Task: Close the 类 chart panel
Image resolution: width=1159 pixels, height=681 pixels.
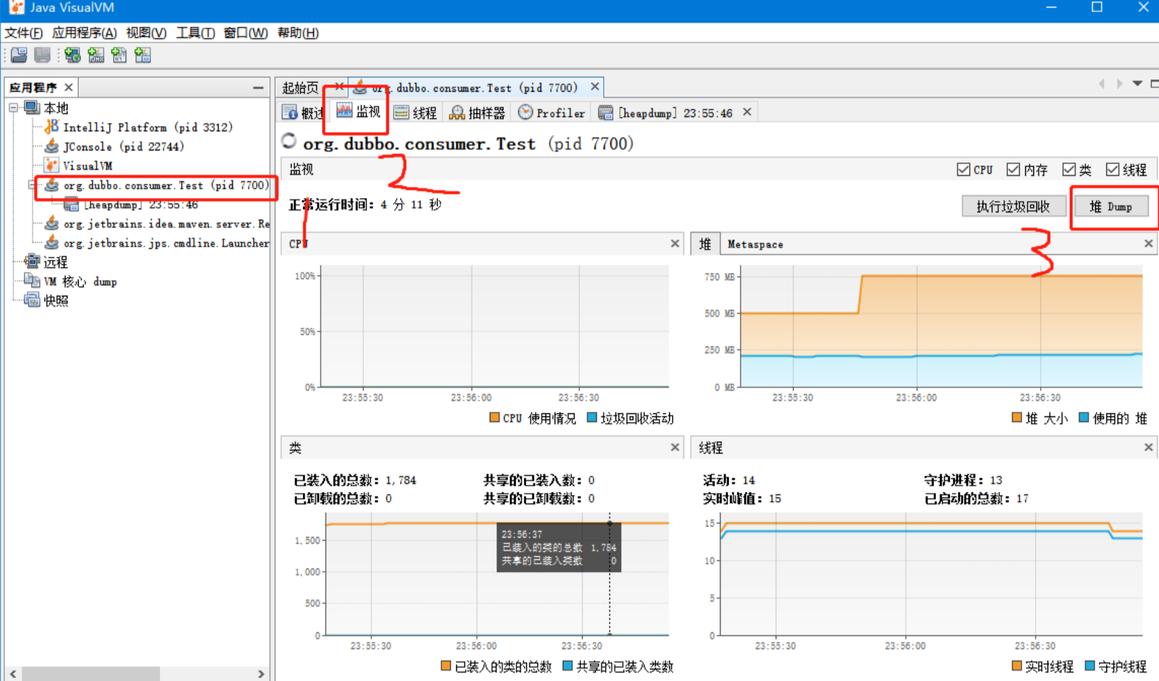Action: click(x=675, y=447)
